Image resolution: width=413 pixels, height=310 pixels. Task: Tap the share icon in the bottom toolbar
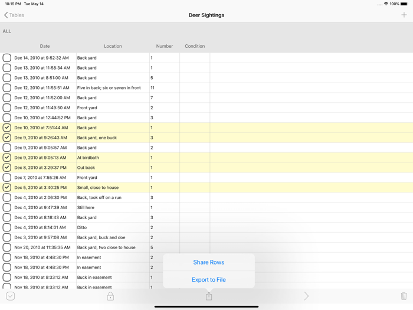point(209,296)
